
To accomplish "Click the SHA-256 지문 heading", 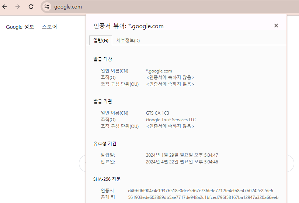I will pos(107,179).
